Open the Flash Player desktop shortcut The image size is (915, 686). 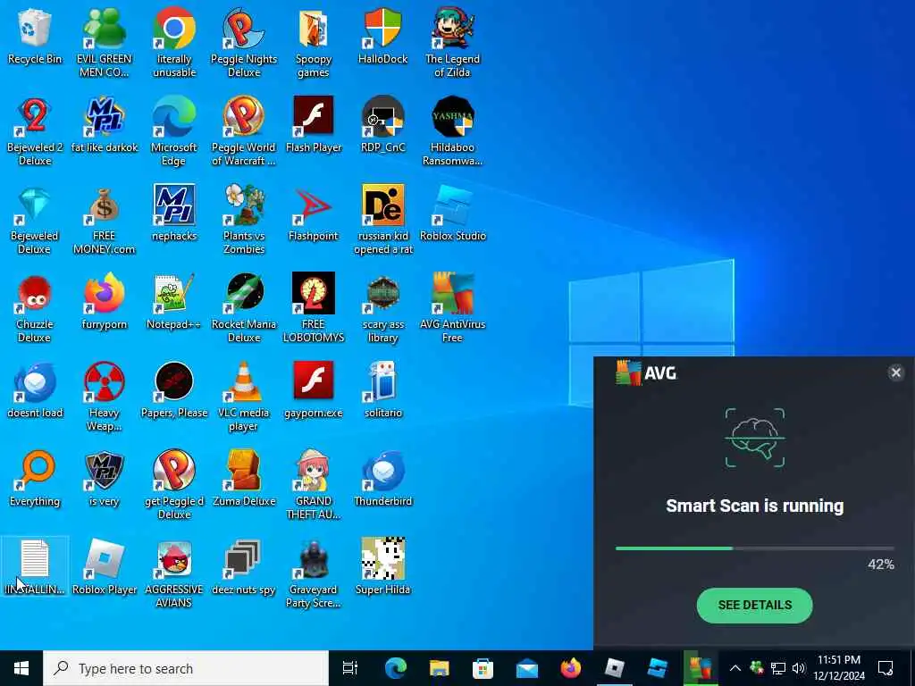314,123
